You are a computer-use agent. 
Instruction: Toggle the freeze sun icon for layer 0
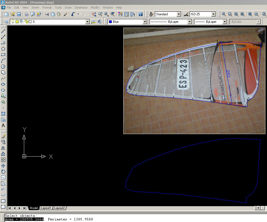(x=17, y=21)
